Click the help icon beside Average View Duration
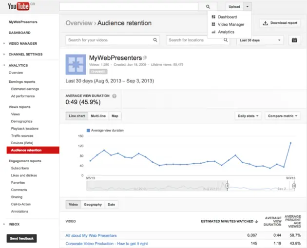Viewport: 307px width, 248px height. [x=115, y=96]
